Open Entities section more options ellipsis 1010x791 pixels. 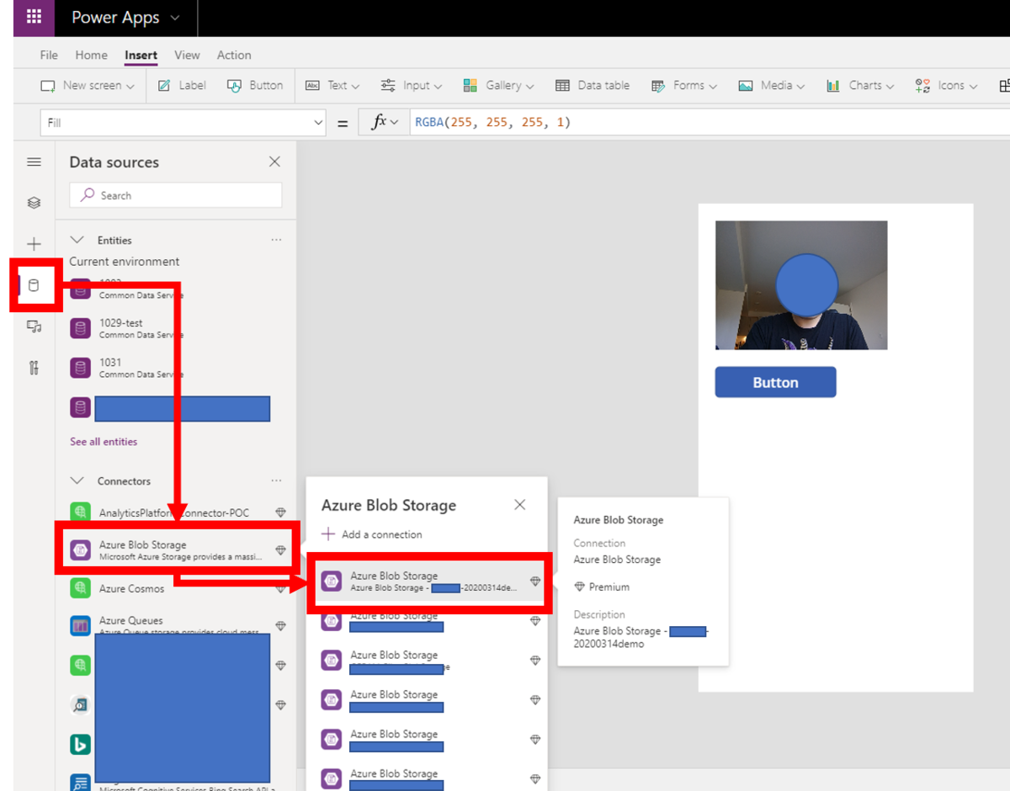276,240
